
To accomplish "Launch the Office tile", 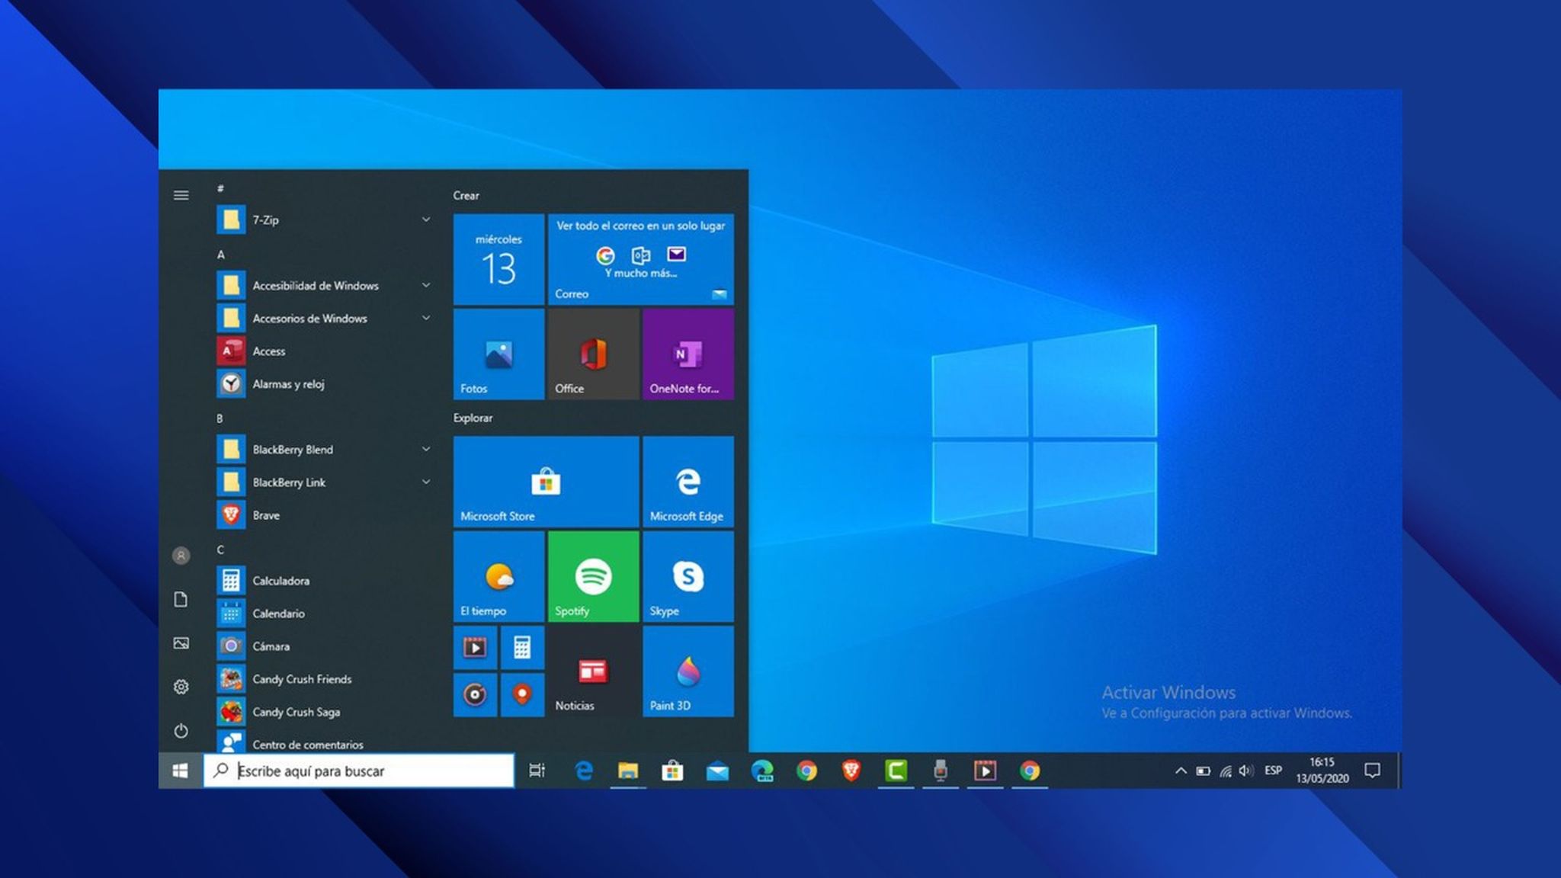I will pyautogui.click(x=593, y=354).
